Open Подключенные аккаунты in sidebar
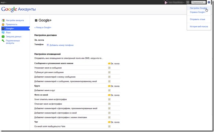 tap(13, 42)
